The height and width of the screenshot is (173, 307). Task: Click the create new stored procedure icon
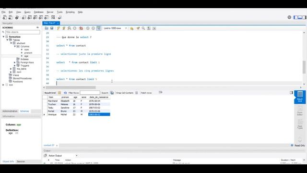point(41,17)
